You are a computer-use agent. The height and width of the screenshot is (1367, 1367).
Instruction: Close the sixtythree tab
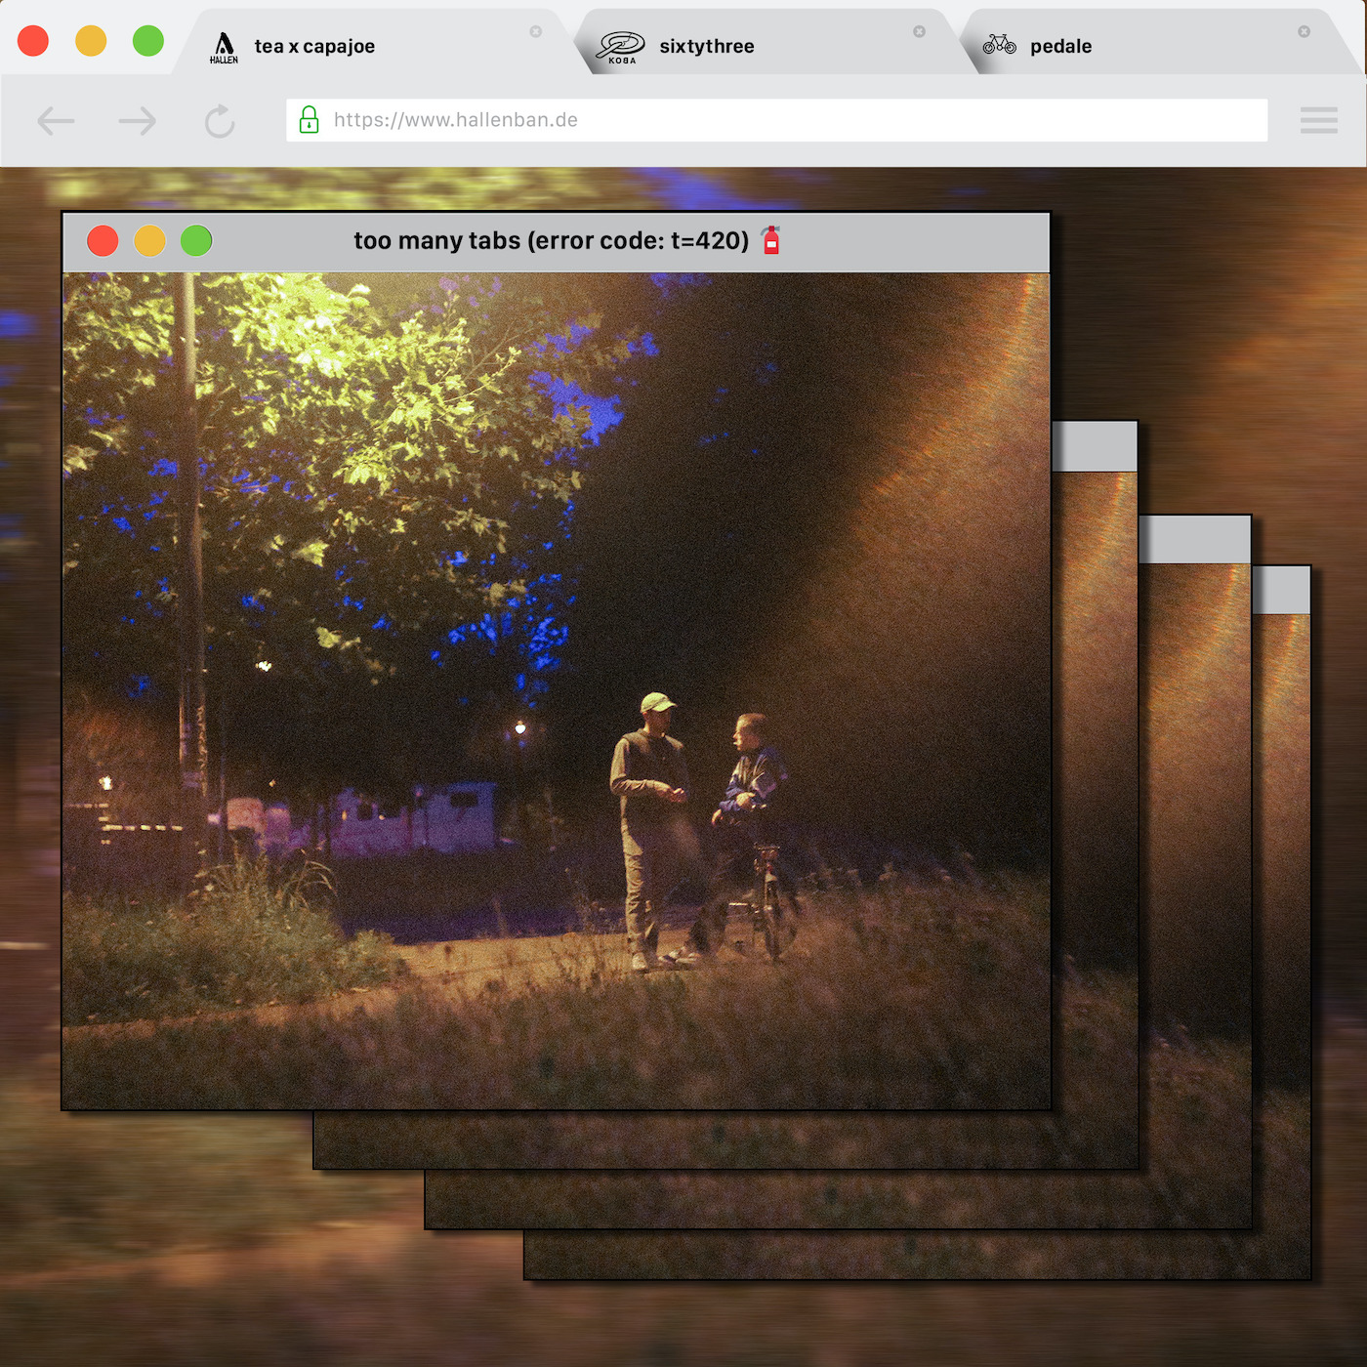(919, 31)
